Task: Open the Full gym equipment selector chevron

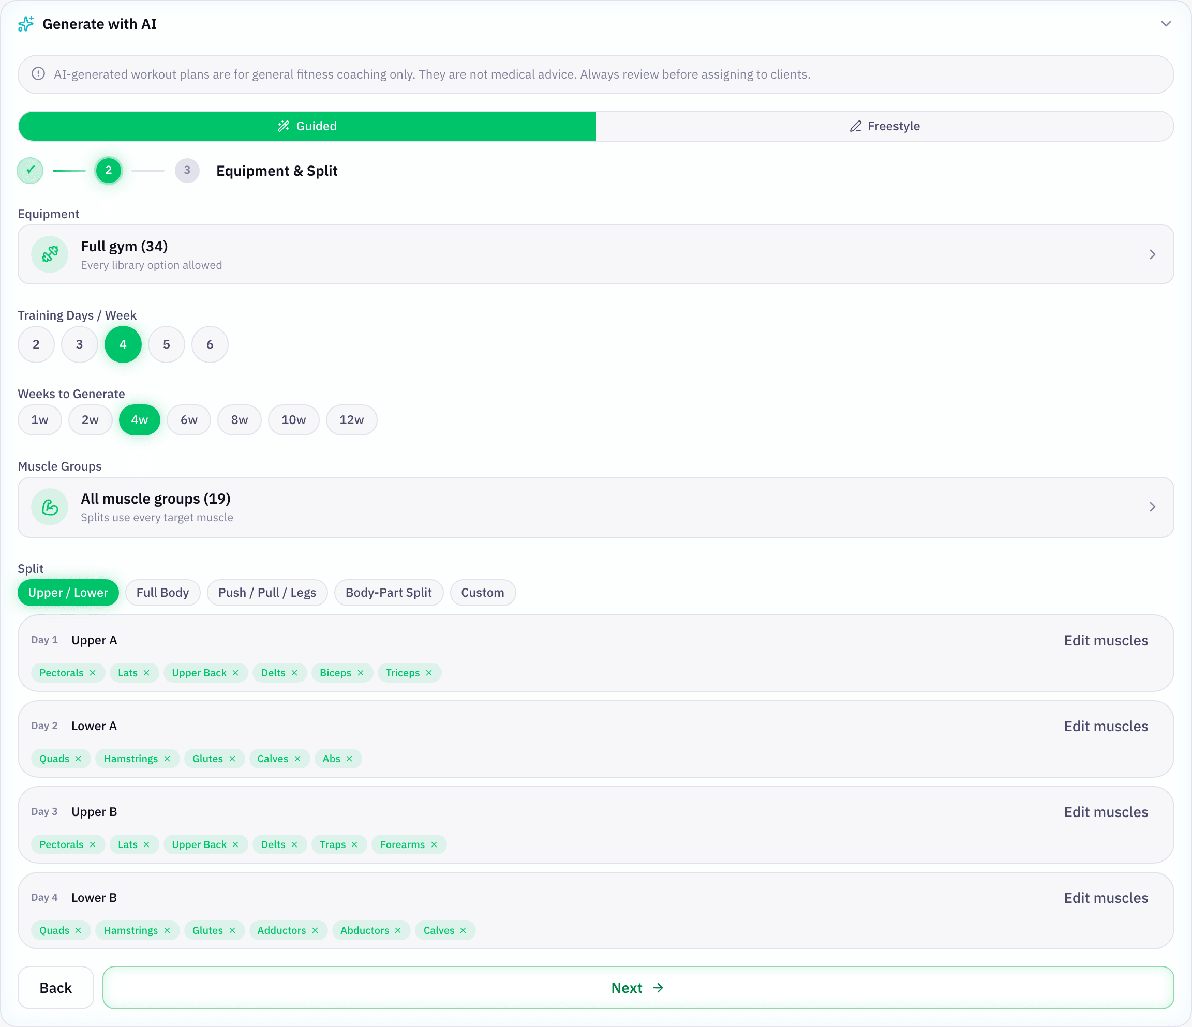Action: [x=1152, y=254]
